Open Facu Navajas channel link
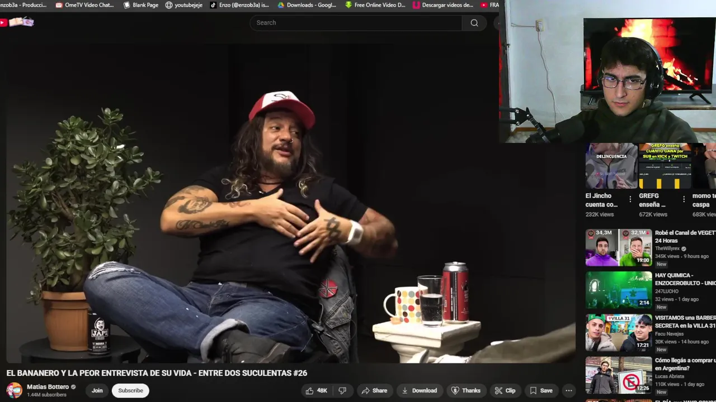The image size is (716, 402). click(669, 333)
